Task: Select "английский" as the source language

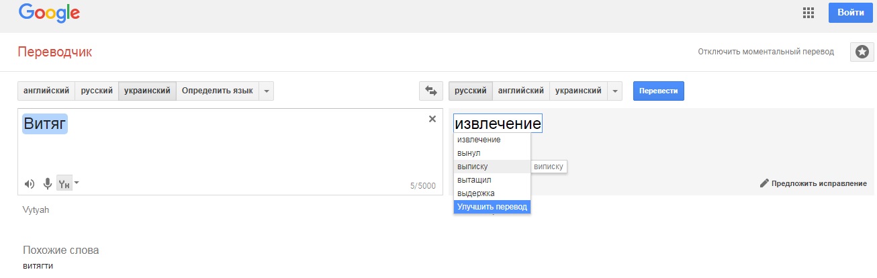Action: (x=46, y=91)
